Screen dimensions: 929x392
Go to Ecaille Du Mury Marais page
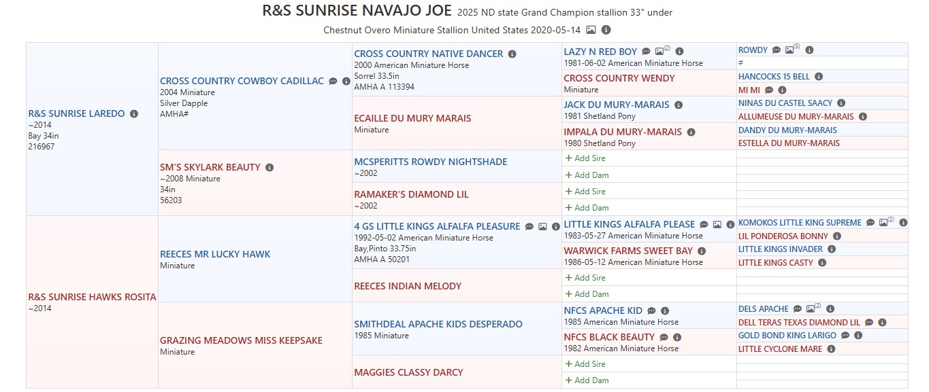(412, 118)
